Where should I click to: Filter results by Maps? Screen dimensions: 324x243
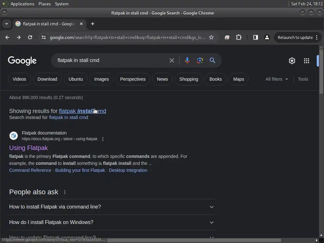239,79
